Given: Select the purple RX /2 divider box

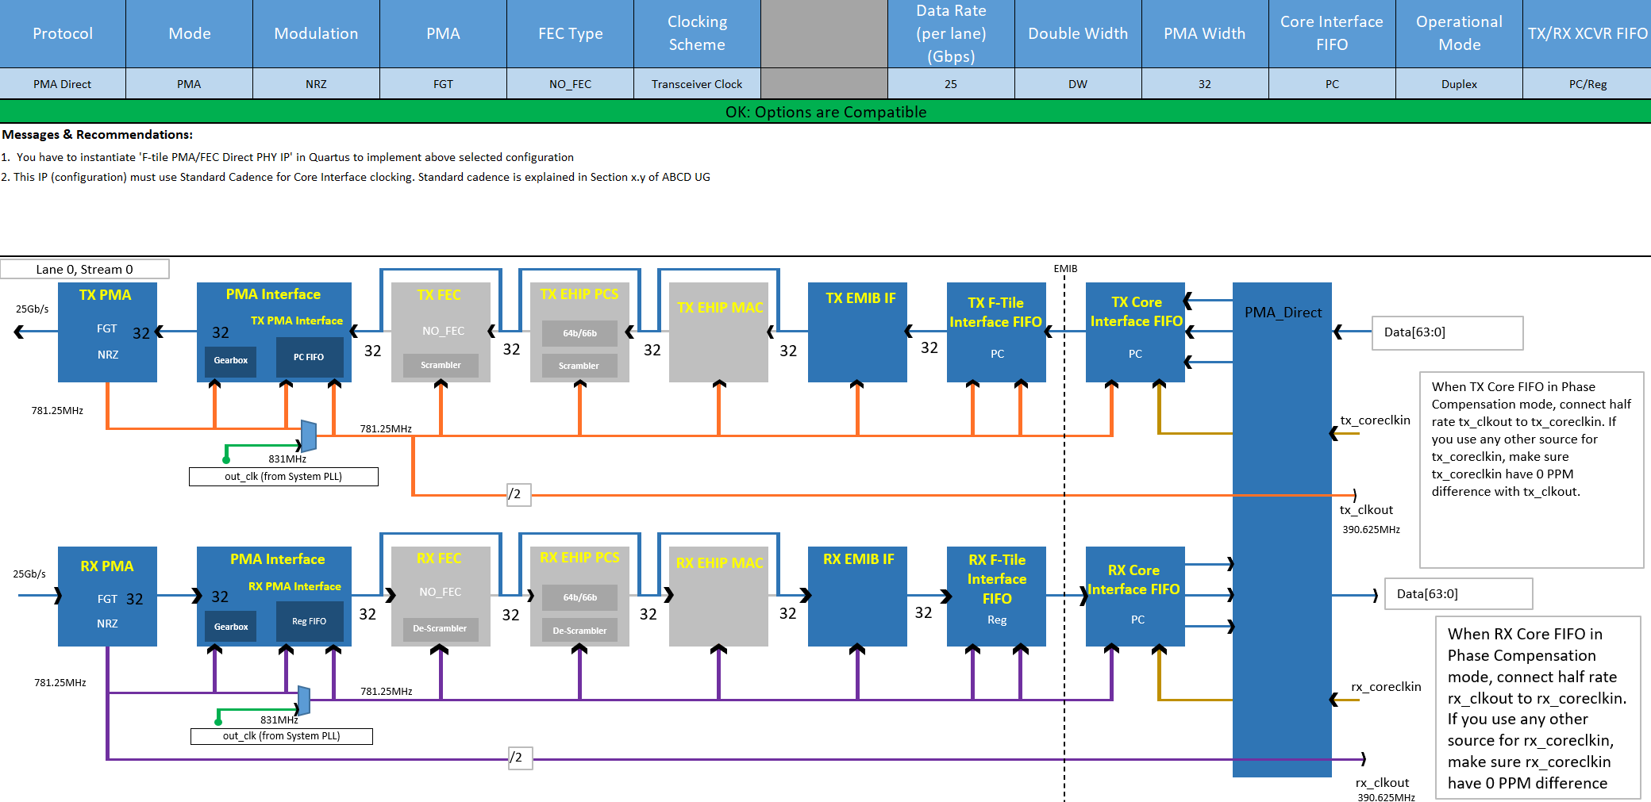Looking at the screenshot, I should 520,758.
